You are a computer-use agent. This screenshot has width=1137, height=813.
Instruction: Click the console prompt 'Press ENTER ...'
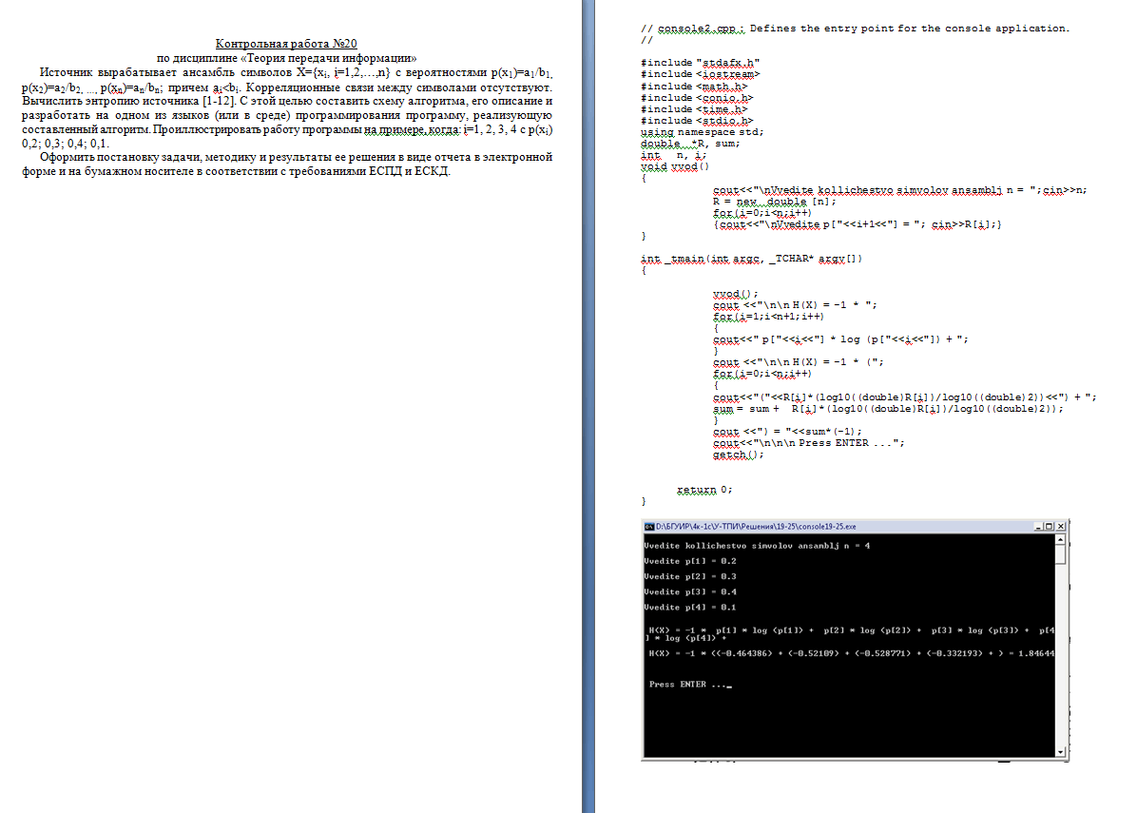[x=687, y=685]
